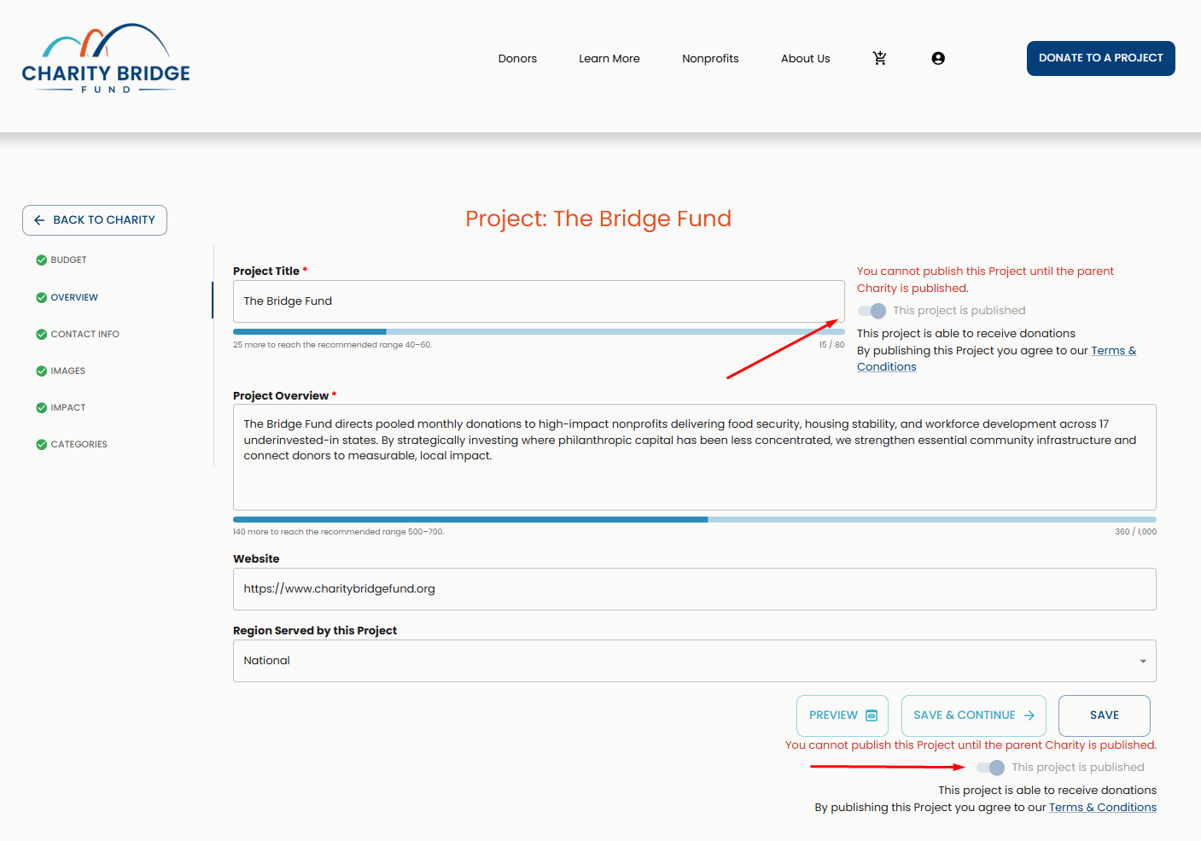
Task: Open the Nonprofits menu
Action: (710, 59)
